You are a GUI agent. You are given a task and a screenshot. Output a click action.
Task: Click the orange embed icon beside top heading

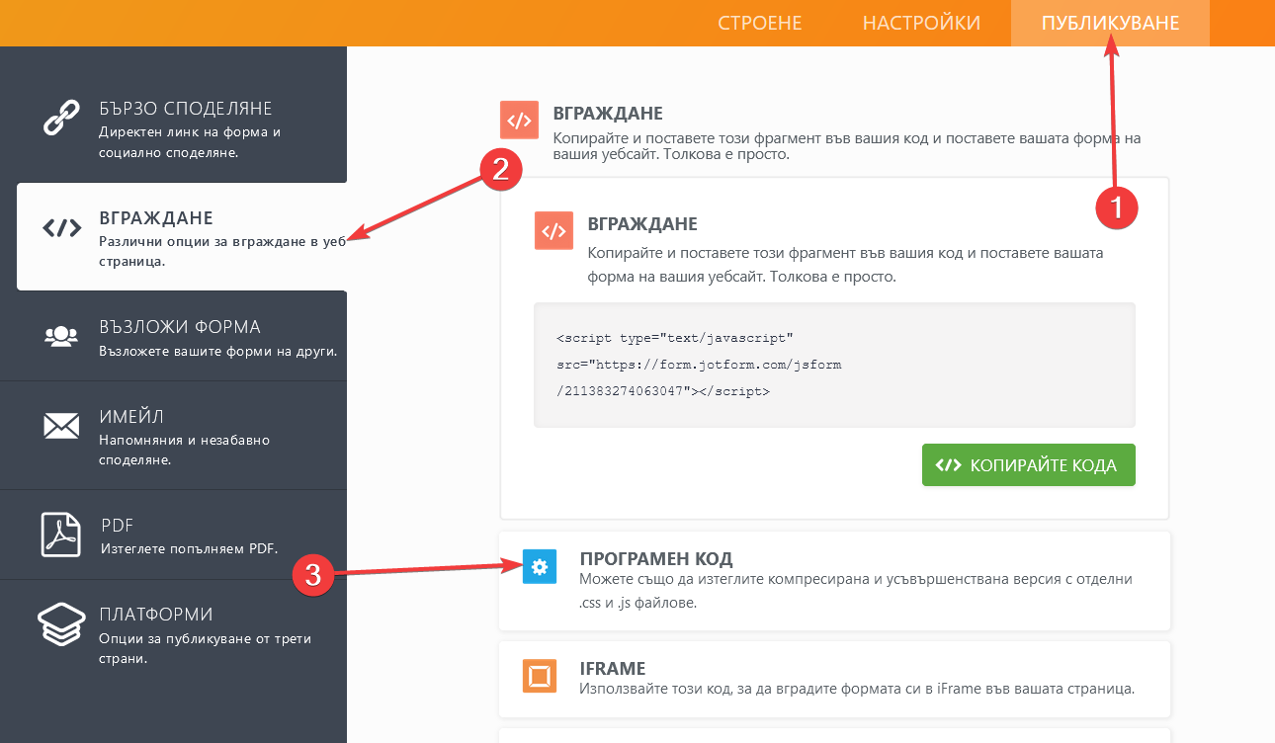(519, 120)
